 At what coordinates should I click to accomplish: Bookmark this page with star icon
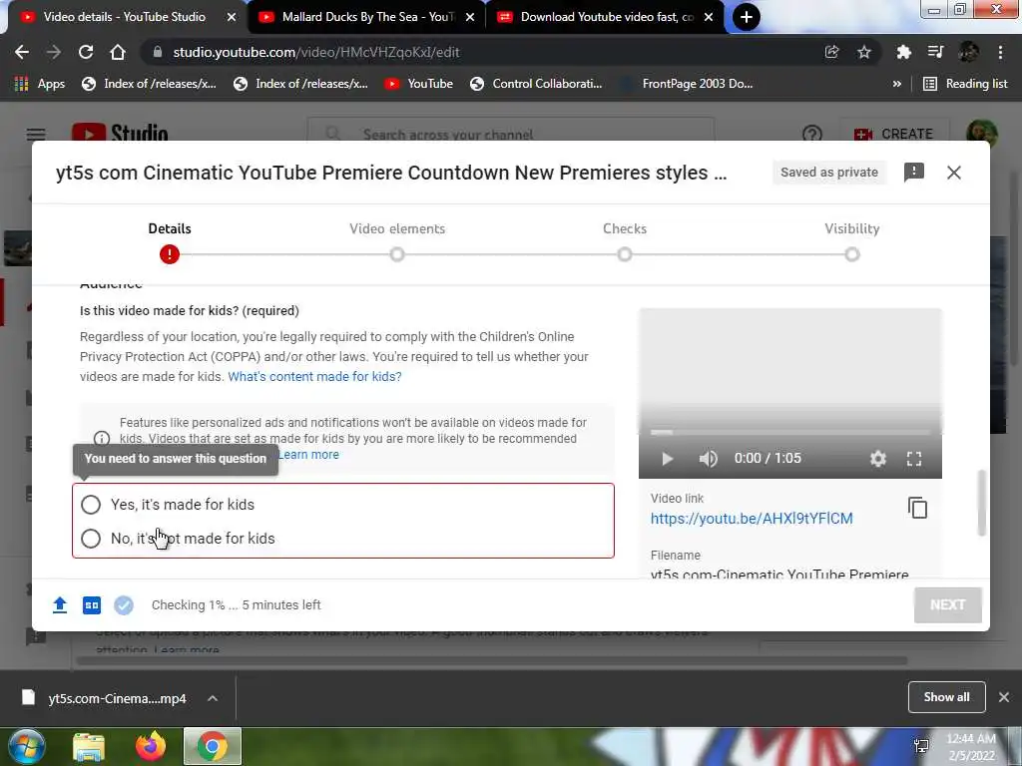point(864,52)
